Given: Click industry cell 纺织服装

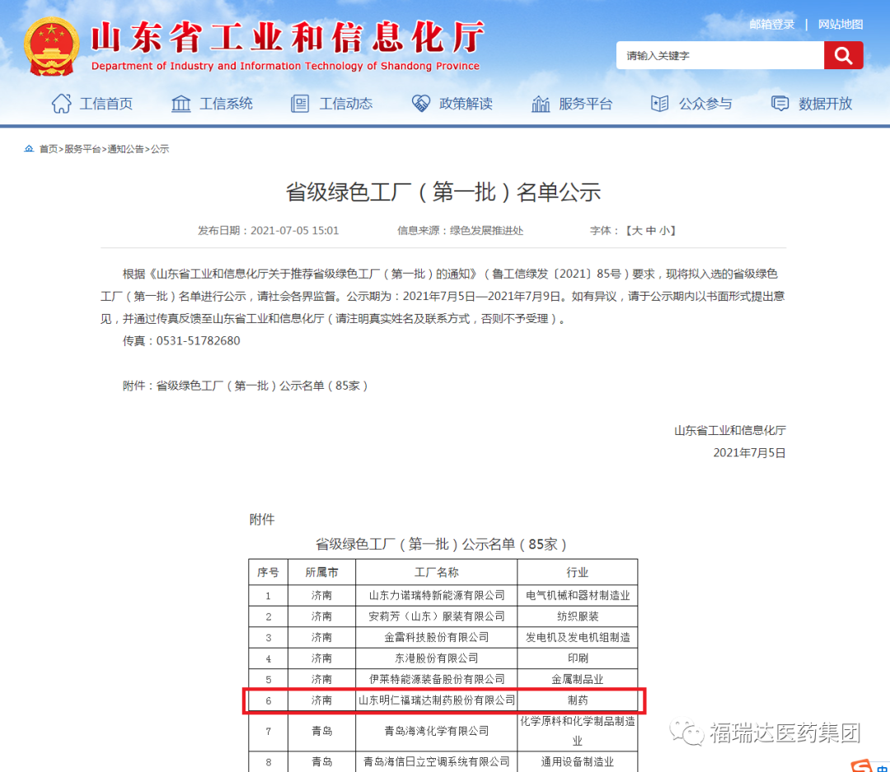Looking at the screenshot, I should pos(578,616).
